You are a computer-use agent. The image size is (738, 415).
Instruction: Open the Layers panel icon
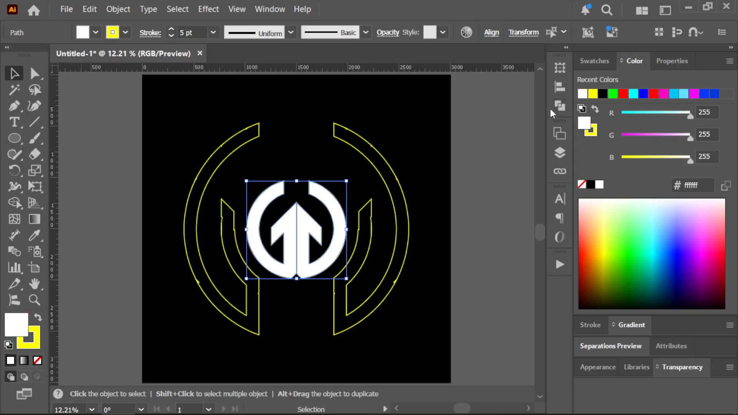(x=560, y=153)
